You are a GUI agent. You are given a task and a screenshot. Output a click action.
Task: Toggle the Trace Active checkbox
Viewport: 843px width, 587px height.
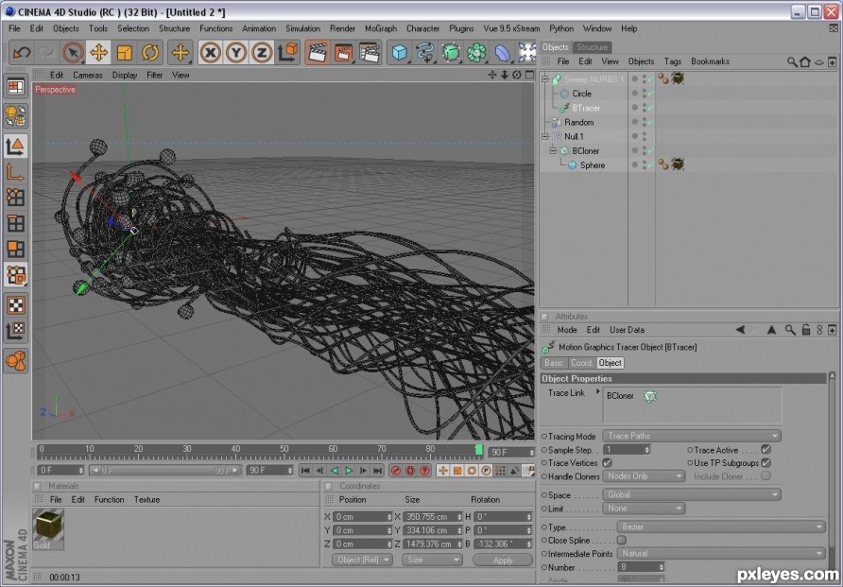766,449
